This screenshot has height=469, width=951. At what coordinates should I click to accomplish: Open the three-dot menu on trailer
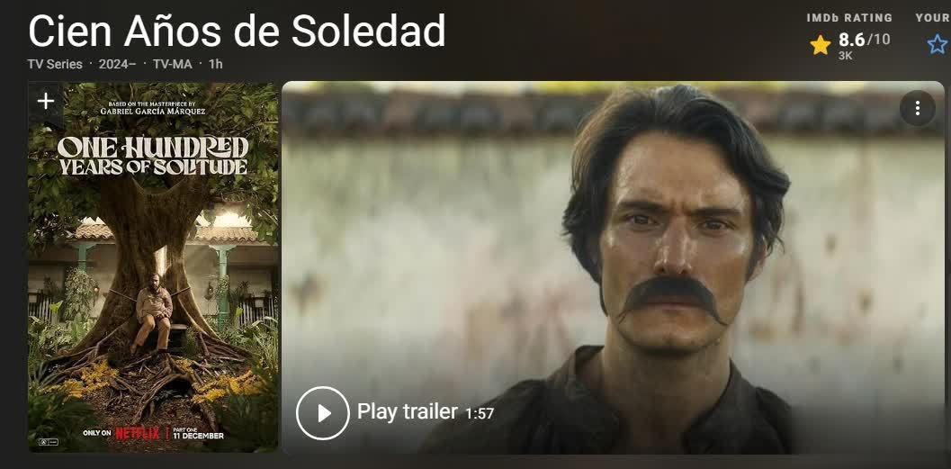[x=917, y=109]
